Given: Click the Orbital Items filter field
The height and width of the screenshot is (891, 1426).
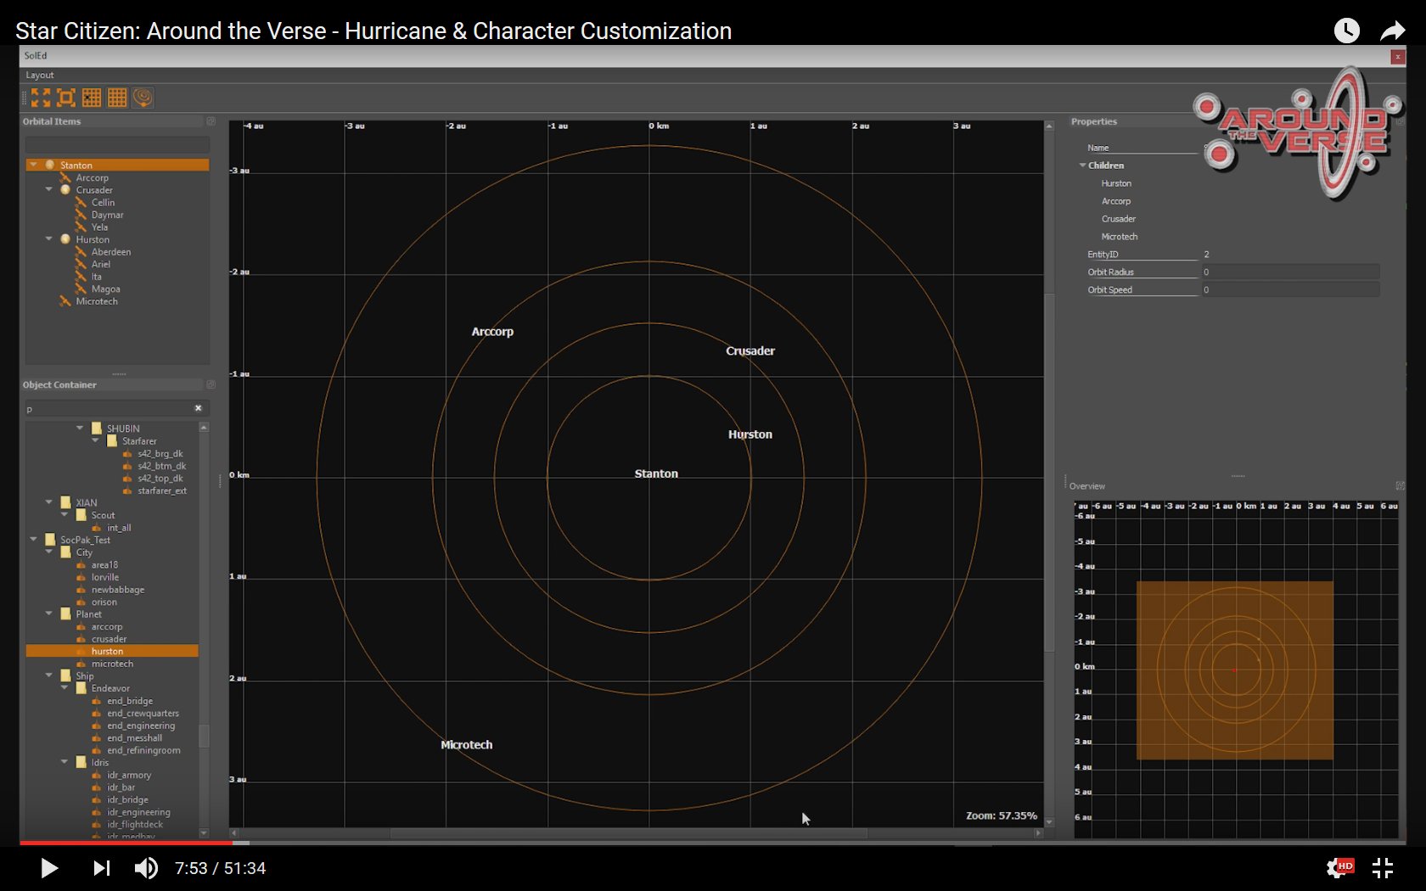Looking at the screenshot, I should pyautogui.click(x=117, y=144).
